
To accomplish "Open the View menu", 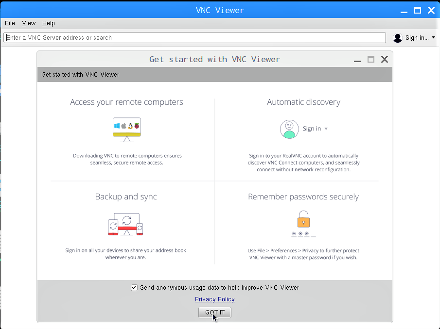I will pos(29,23).
